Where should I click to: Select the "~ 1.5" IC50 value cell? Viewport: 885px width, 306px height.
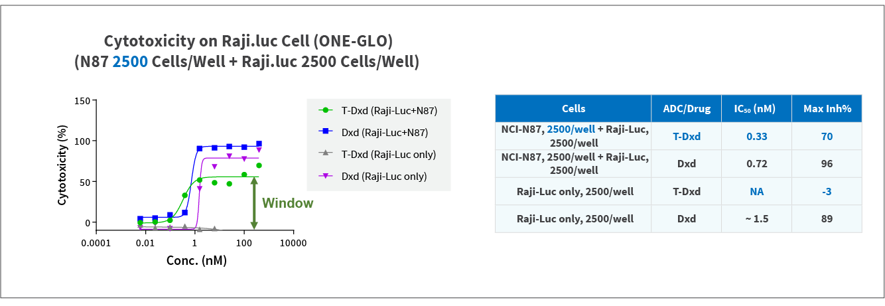pos(756,218)
